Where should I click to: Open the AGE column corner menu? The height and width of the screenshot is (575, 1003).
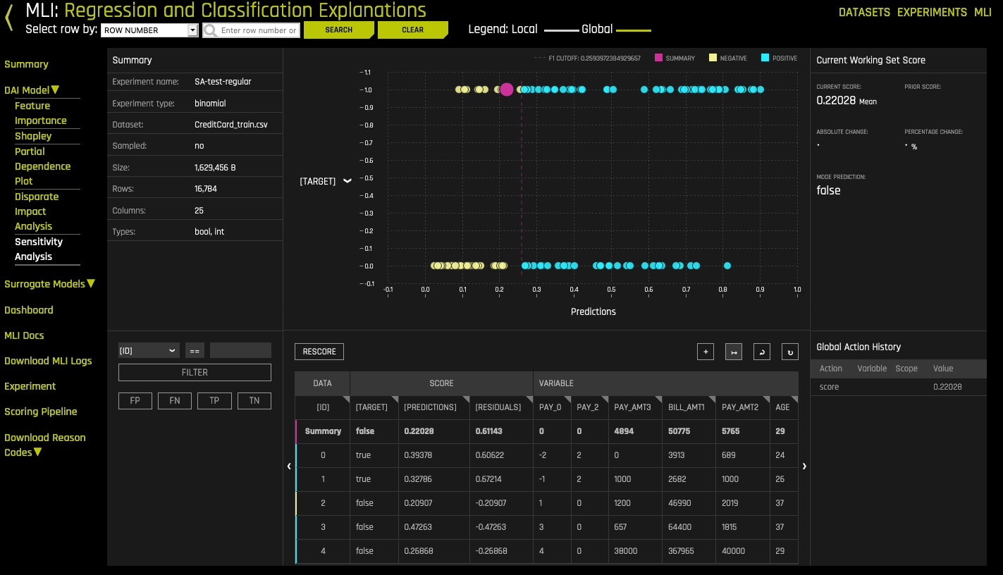pos(794,400)
